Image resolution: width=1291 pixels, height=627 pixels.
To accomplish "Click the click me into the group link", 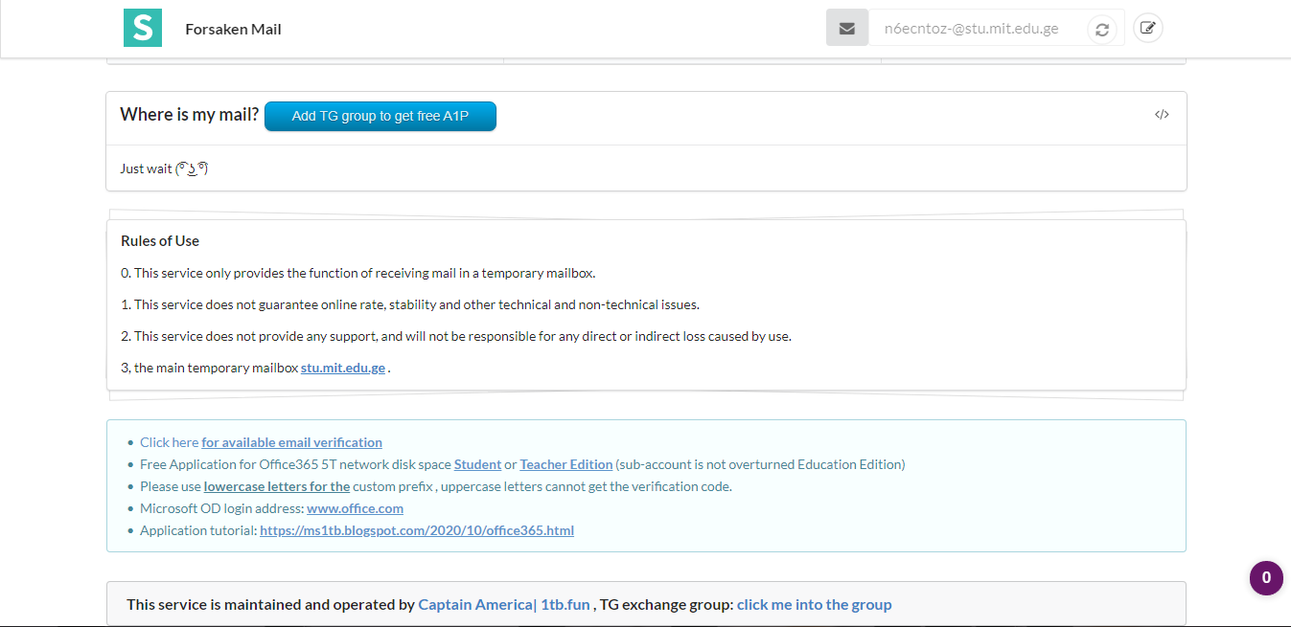I will 814,605.
